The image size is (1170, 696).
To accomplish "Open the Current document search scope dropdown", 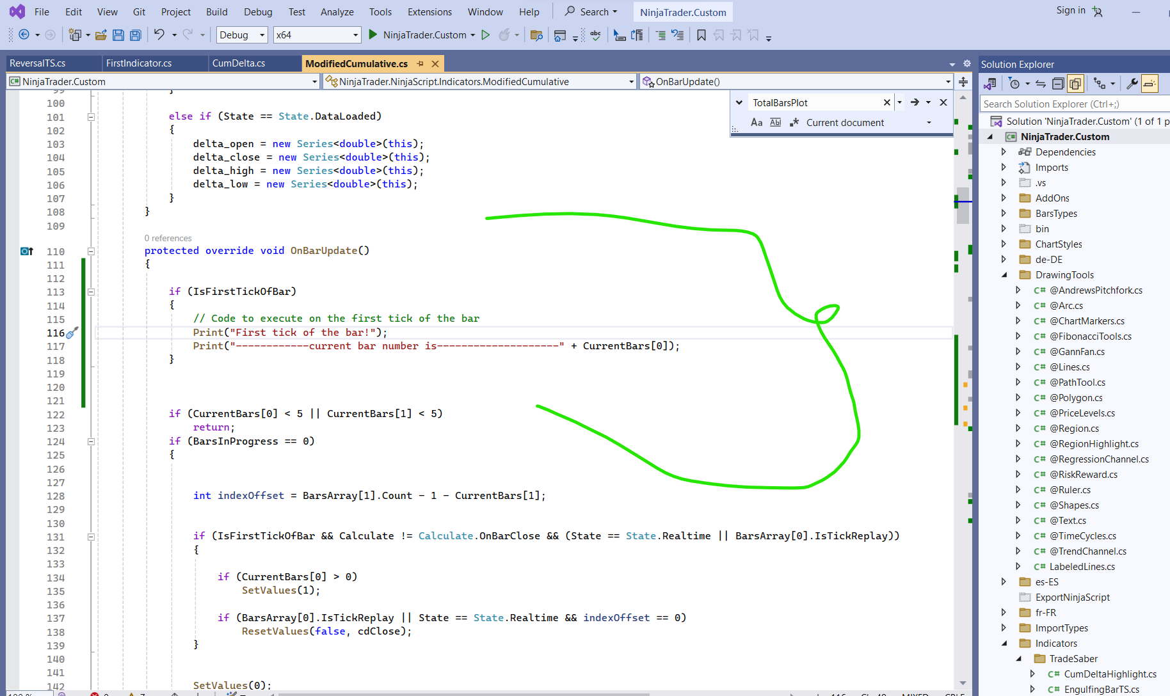I will 869,123.
